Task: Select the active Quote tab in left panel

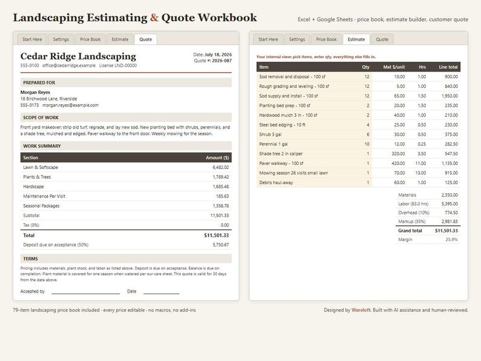Action: tap(146, 39)
